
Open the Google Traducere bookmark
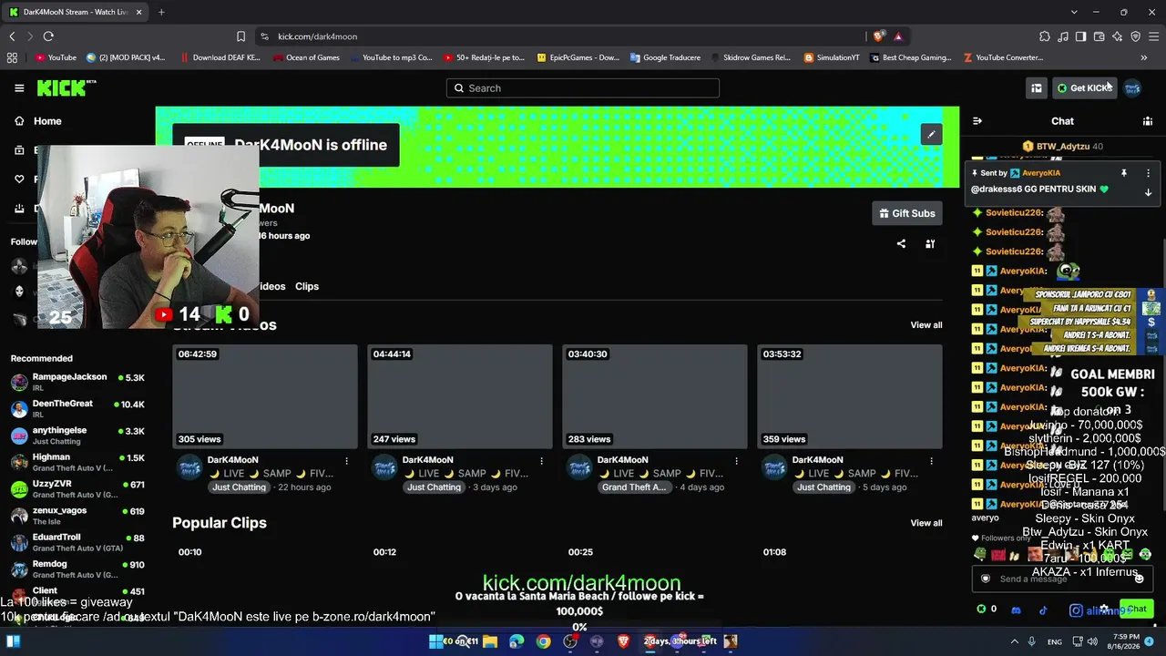click(x=665, y=57)
